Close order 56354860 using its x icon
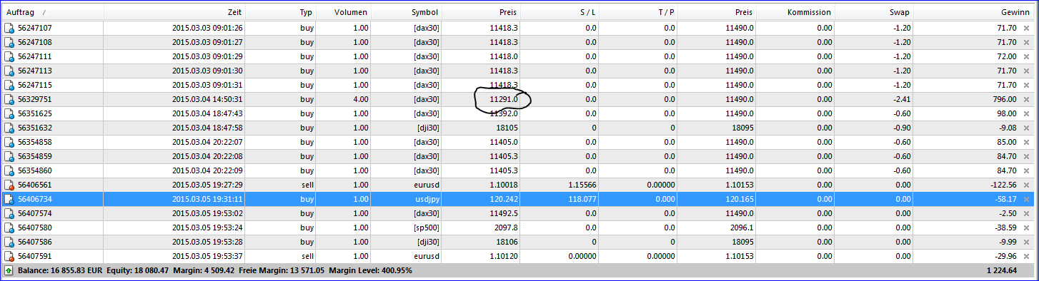 coord(1027,170)
